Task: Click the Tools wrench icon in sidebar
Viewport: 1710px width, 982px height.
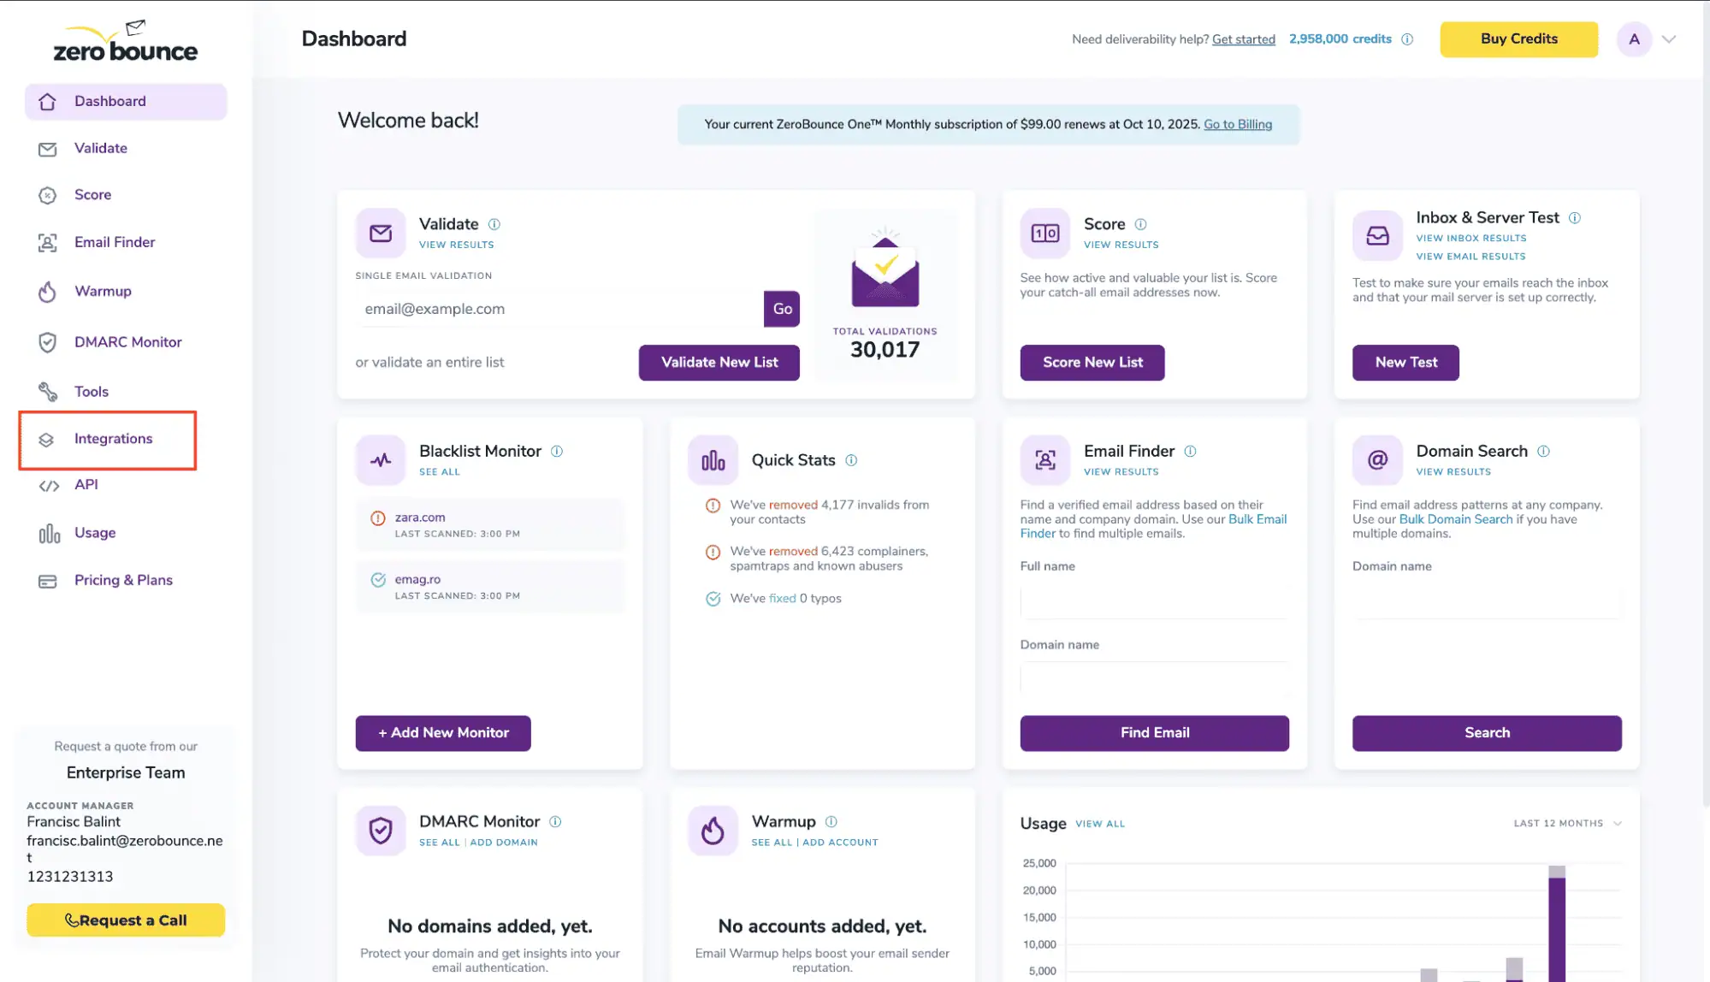Action: click(48, 391)
